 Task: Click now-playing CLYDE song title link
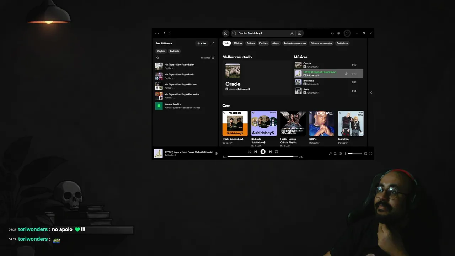pos(188,152)
